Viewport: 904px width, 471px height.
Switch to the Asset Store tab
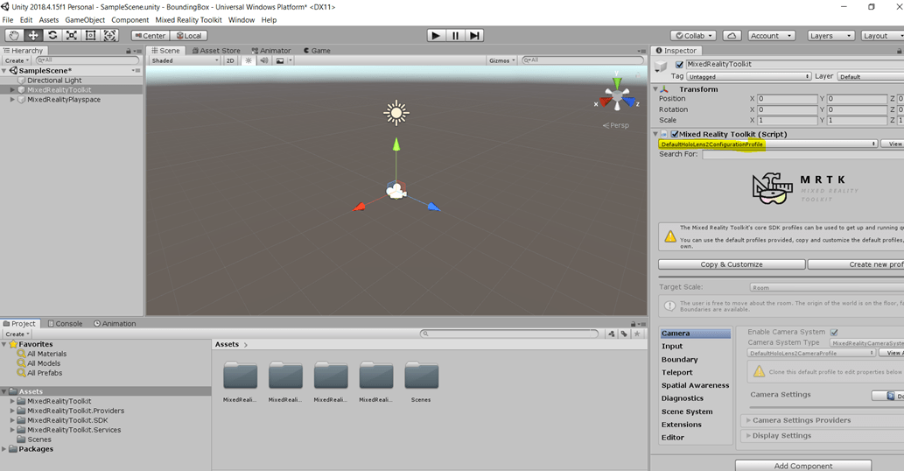[219, 51]
